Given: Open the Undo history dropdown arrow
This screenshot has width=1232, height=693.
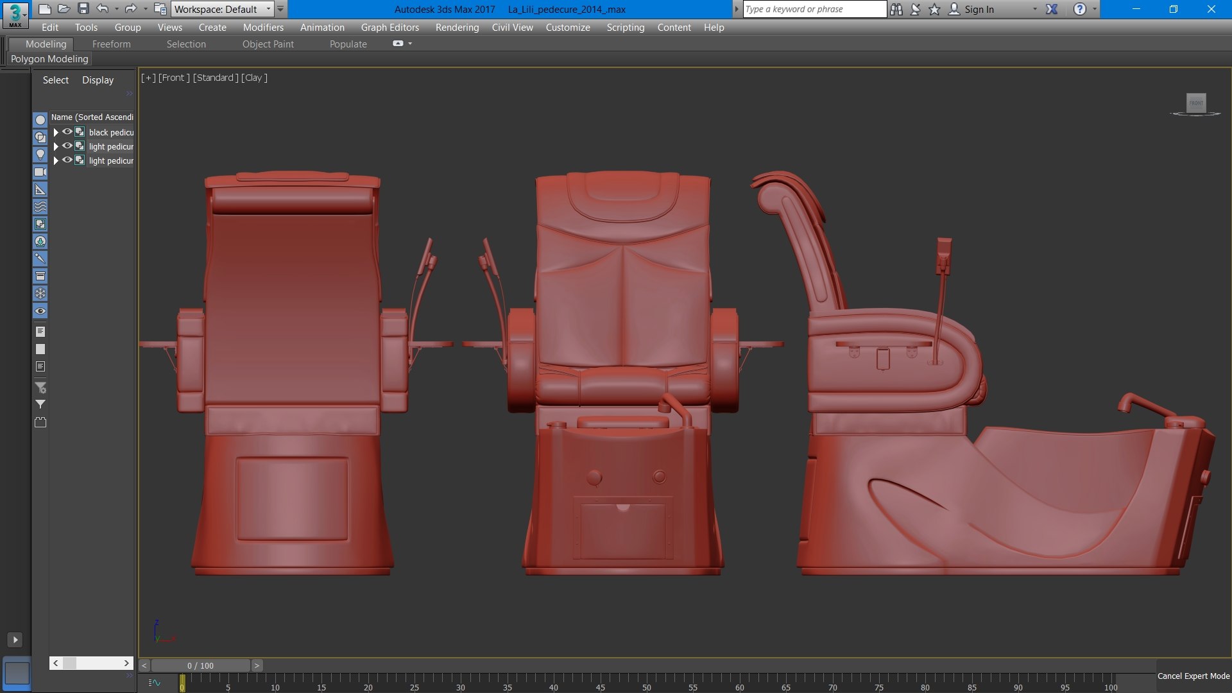Looking at the screenshot, I should click(117, 9).
